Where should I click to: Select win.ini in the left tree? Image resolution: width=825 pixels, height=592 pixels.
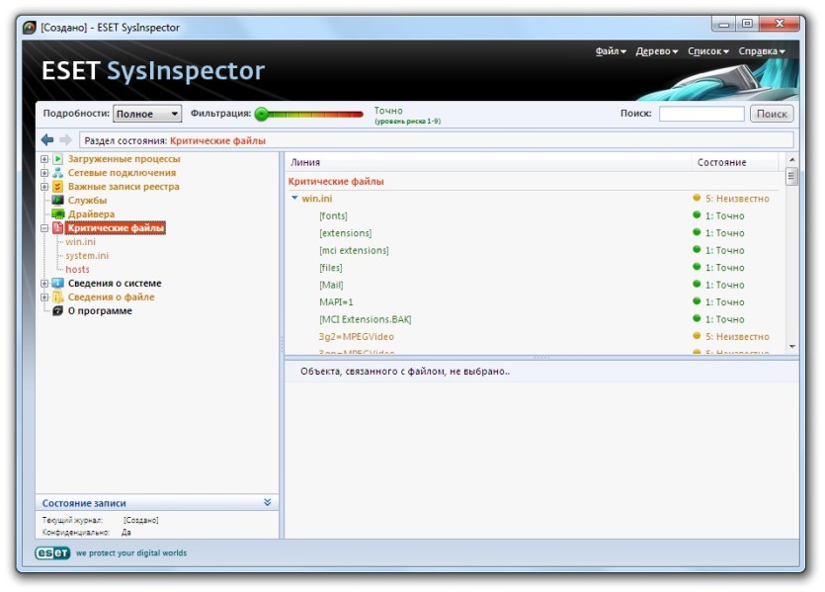80,241
